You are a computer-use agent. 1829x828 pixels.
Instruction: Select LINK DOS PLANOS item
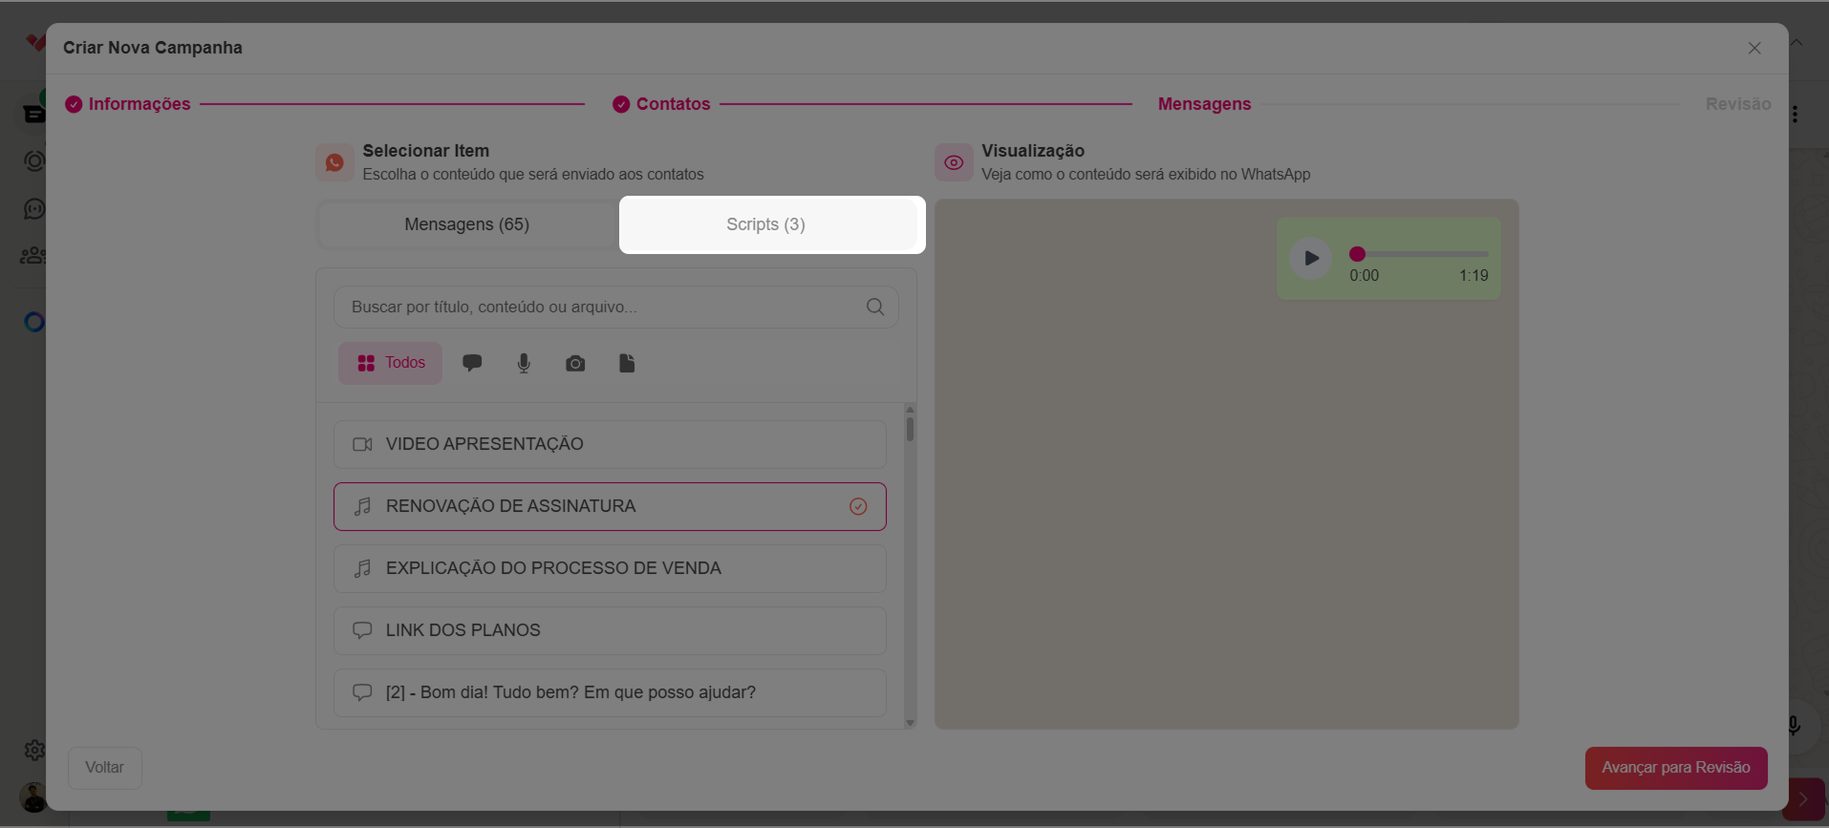tap(610, 630)
